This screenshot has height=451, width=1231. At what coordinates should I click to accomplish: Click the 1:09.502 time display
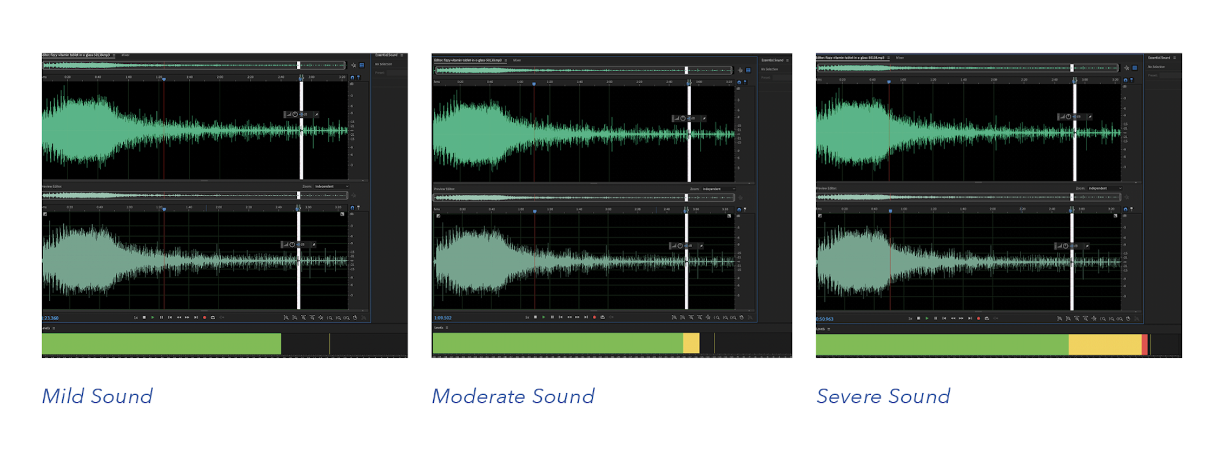point(443,318)
